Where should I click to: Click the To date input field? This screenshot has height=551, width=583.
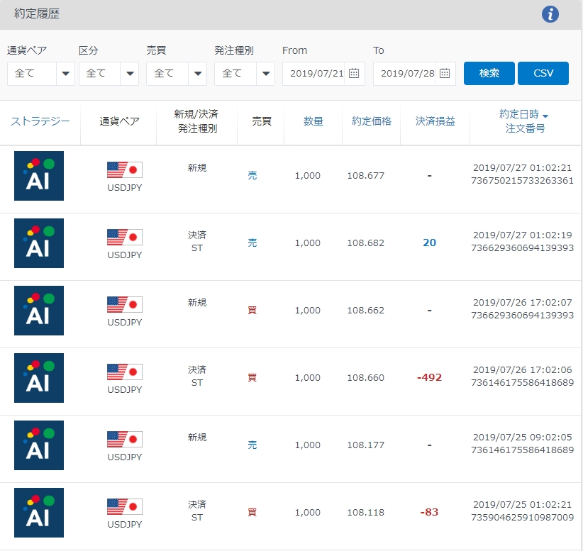[x=404, y=73]
